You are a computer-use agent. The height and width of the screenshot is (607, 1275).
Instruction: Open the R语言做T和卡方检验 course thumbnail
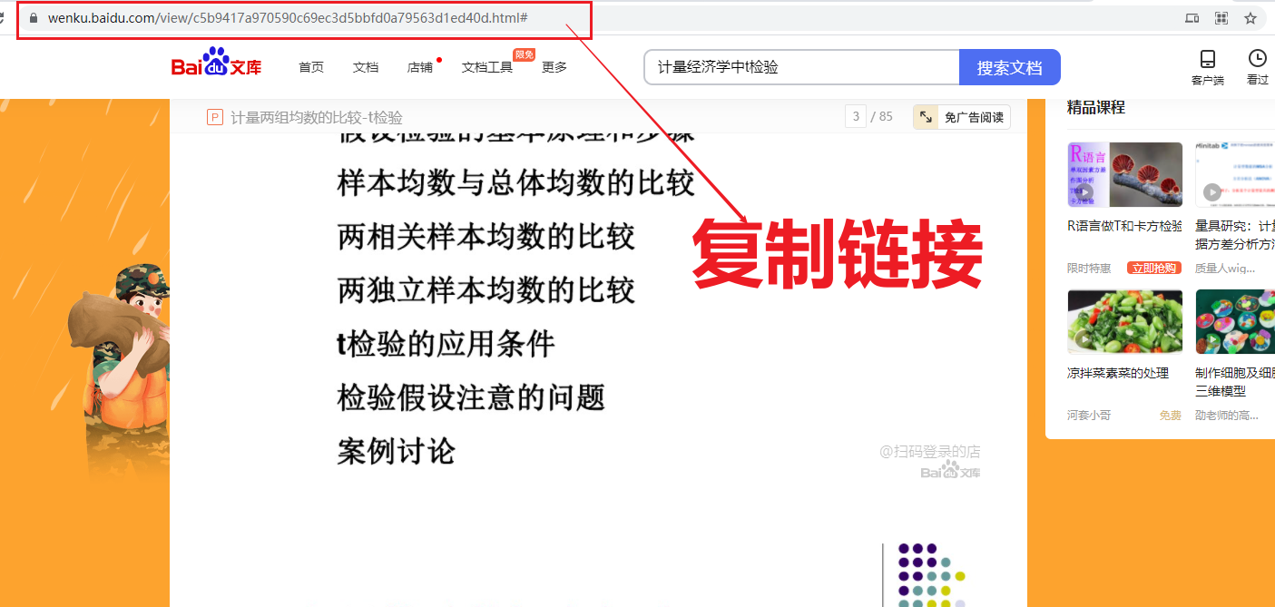tap(1124, 175)
